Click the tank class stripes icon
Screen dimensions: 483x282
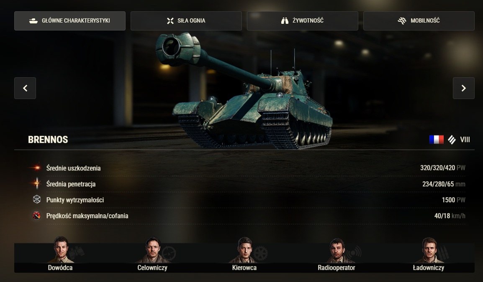pos(452,140)
